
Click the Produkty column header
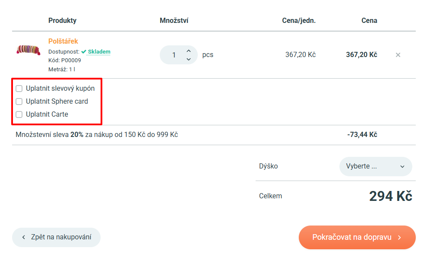point(62,20)
